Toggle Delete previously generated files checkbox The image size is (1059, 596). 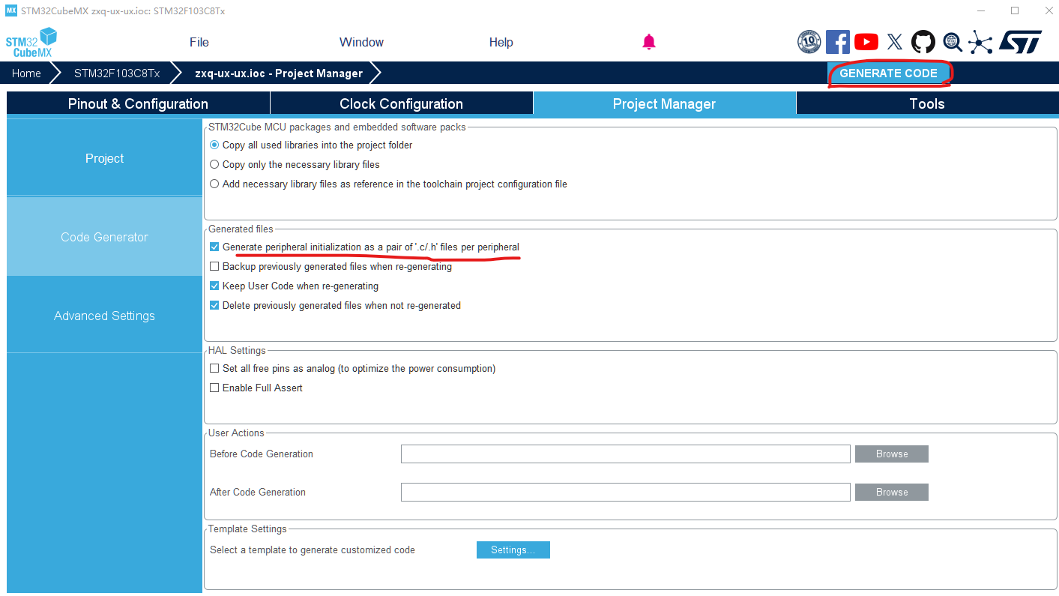(214, 305)
